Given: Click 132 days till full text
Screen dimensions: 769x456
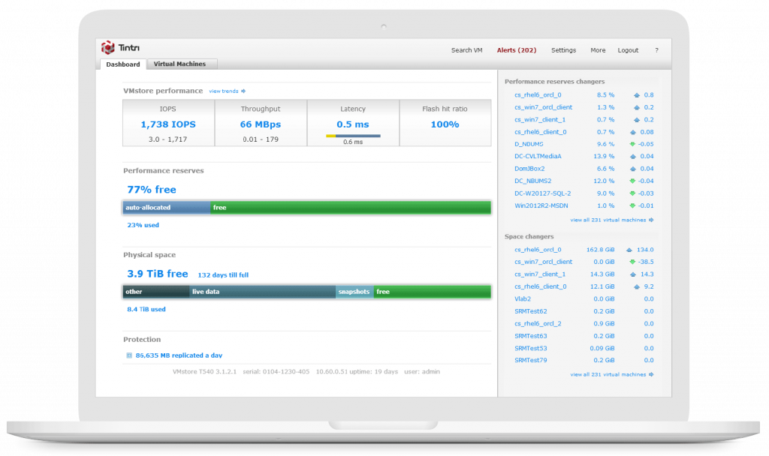Looking at the screenshot, I should [x=223, y=275].
